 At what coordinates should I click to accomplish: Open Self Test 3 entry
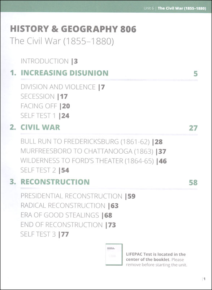coord(44,234)
